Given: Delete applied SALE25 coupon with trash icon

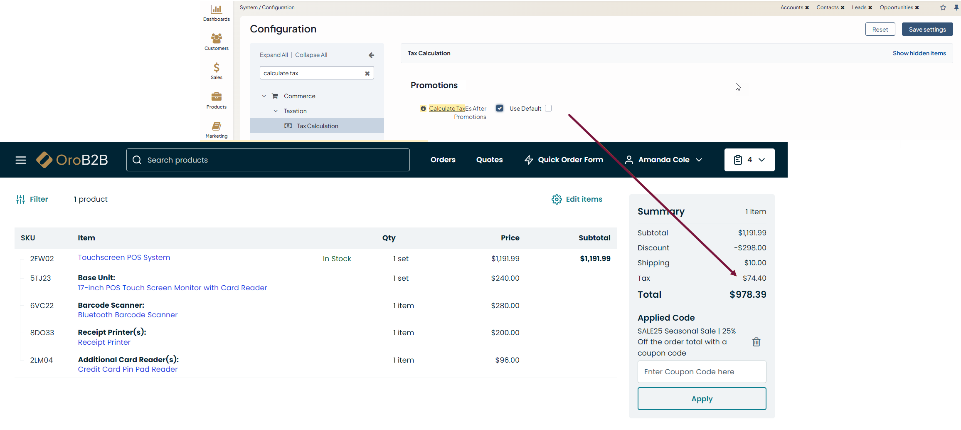Looking at the screenshot, I should coord(756,342).
